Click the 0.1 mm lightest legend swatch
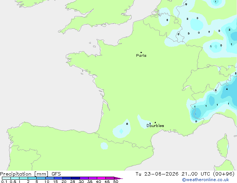The image size is (237, 183). coord(6,178)
